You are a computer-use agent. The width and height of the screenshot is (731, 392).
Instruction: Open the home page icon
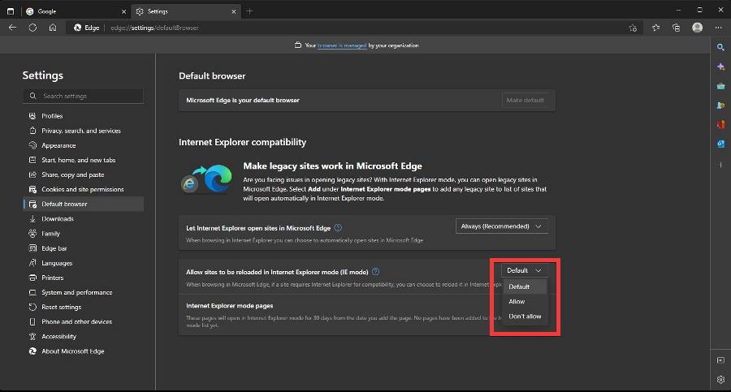point(53,28)
